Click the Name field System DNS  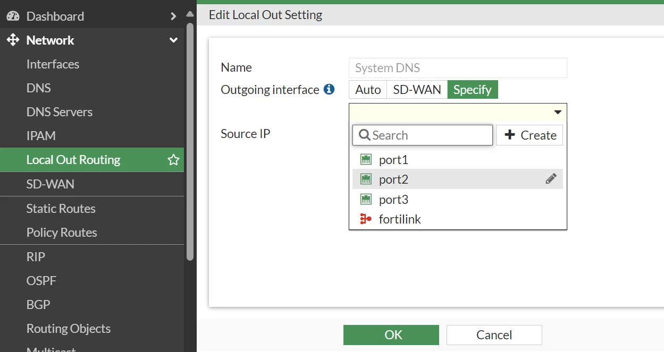458,68
